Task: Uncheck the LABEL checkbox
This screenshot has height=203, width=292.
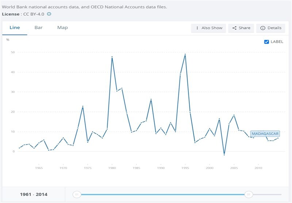Action: click(x=266, y=42)
